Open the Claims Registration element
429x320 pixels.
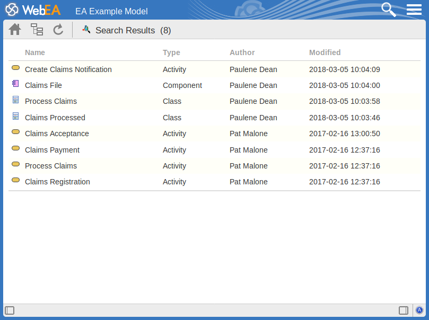[x=57, y=182]
